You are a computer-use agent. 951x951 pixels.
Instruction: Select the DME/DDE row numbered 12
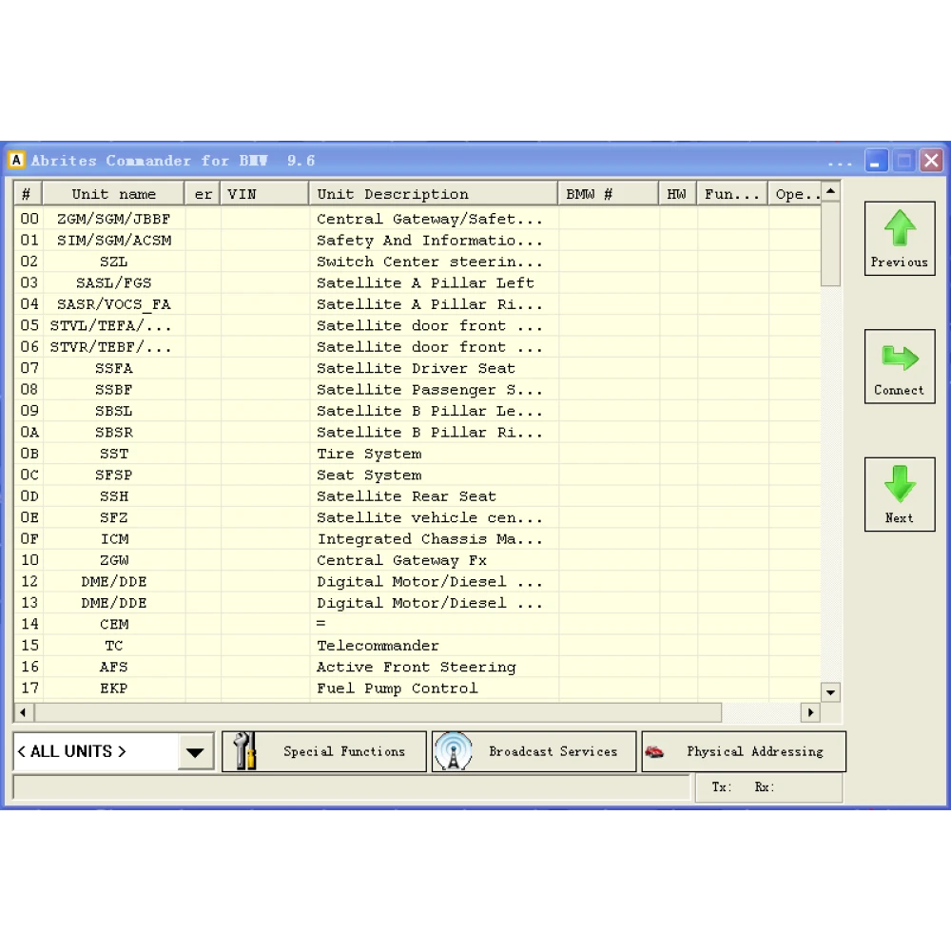[x=113, y=581]
